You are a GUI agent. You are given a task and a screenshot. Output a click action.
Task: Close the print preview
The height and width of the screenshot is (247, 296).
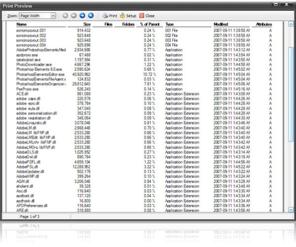tap(147, 16)
